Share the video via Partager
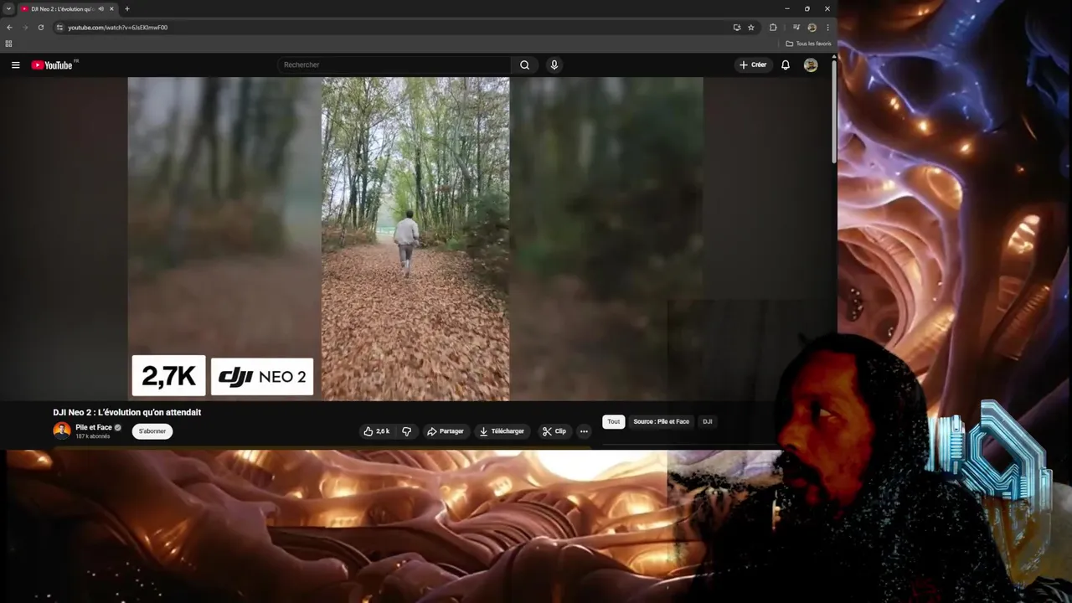This screenshot has width=1072, height=603. pos(445,431)
